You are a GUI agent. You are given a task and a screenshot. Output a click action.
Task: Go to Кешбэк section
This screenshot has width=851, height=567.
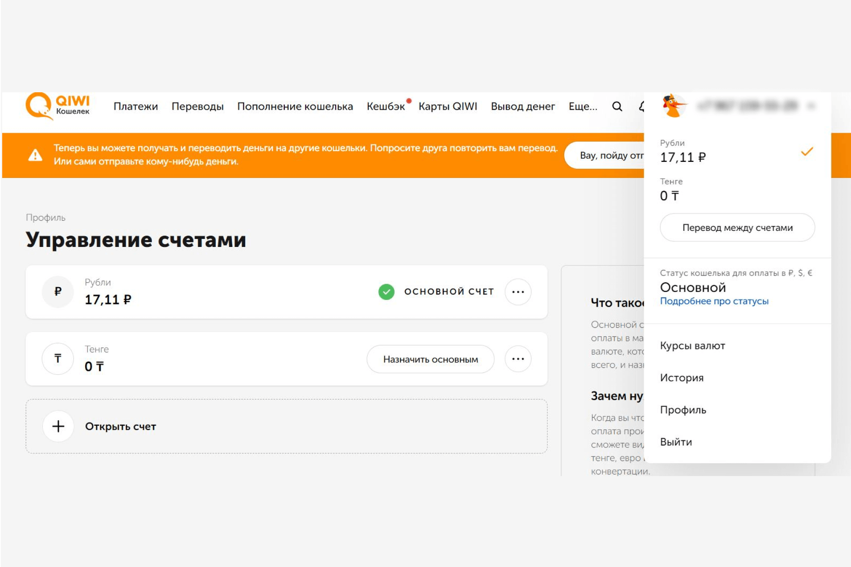tap(386, 107)
